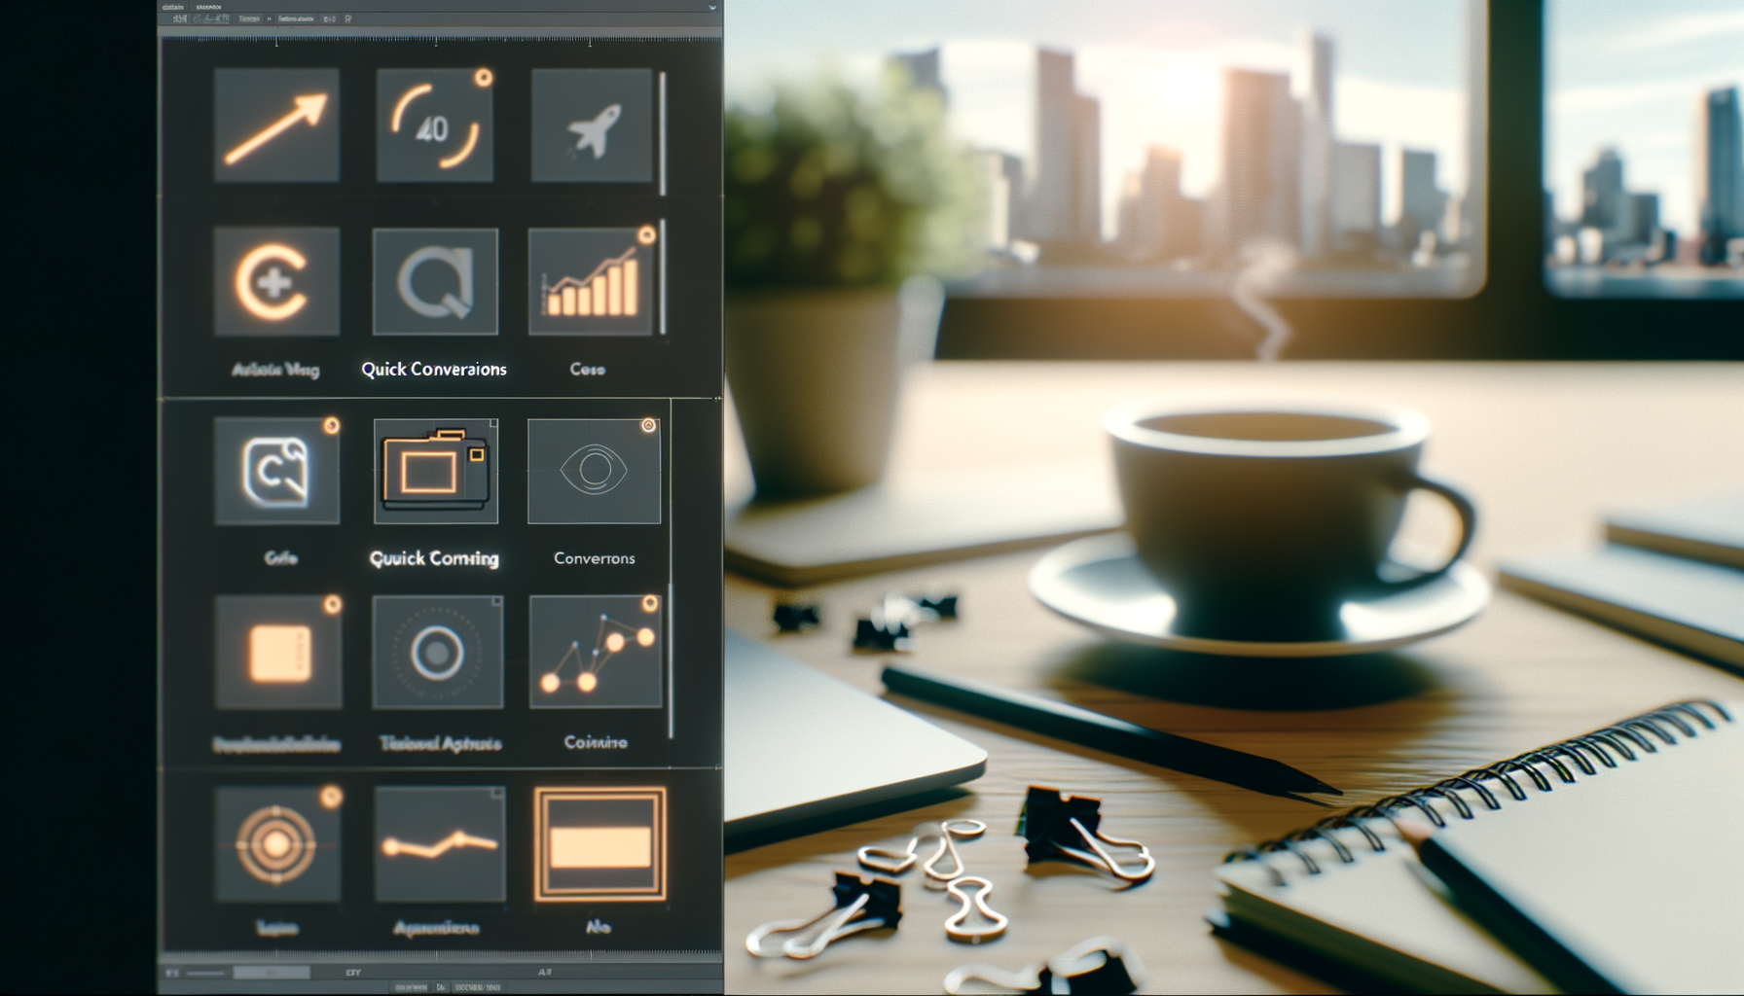Click the orange flat trend line icon
1744x996 pixels.
tap(440, 844)
